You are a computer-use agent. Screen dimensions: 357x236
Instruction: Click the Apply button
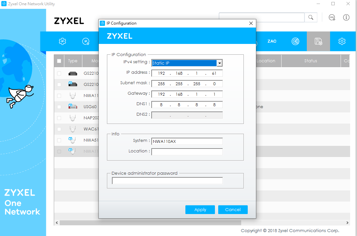tap(200, 210)
